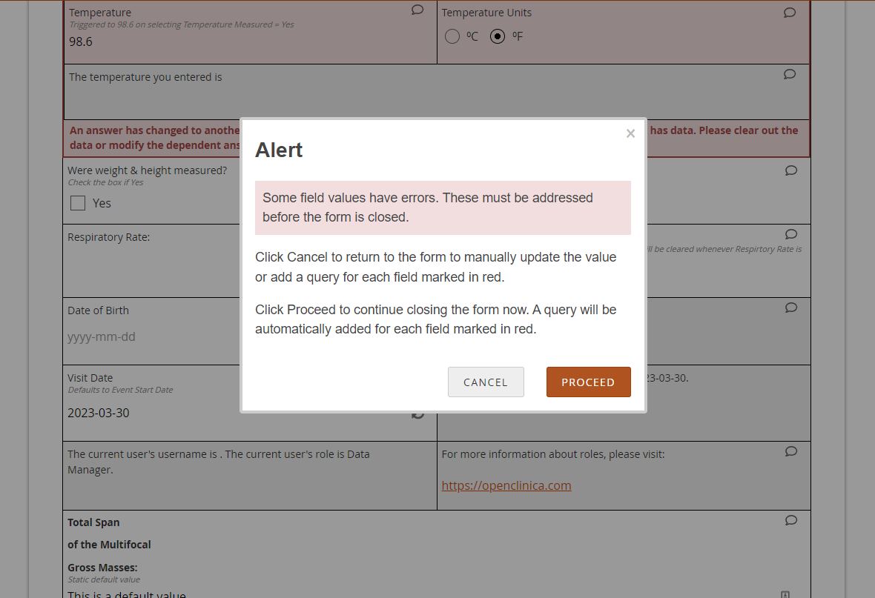This screenshot has height=598, width=875.
Task: Check the Yes box for weight and height measured
Action: [x=77, y=202]
